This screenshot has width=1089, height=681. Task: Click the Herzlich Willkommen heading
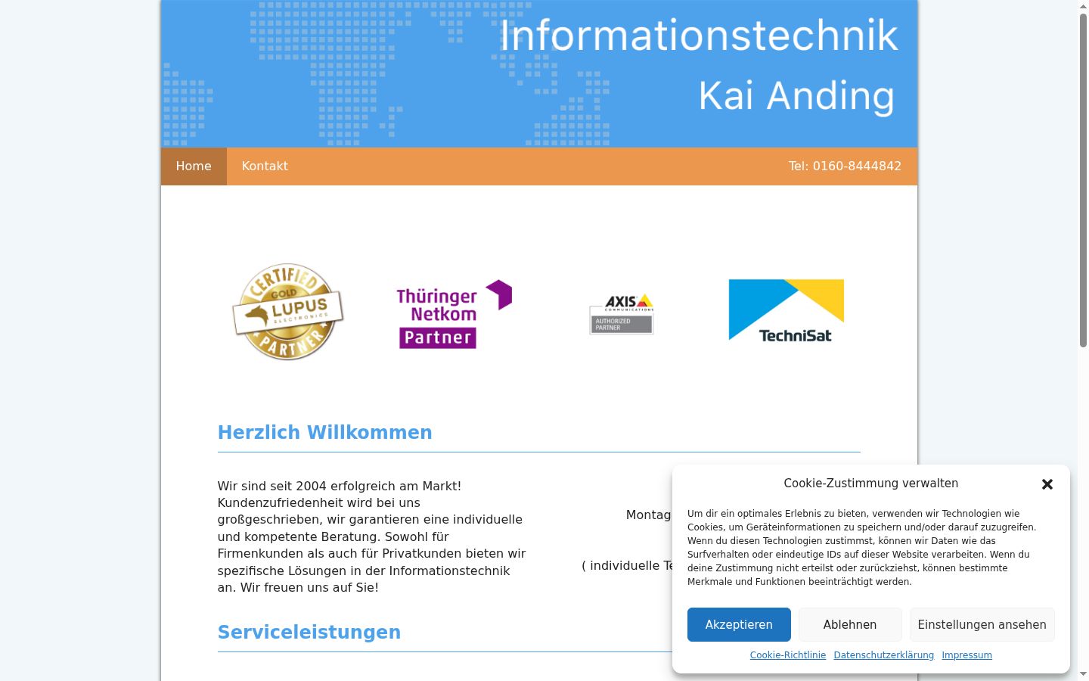click(x=325, y=432)
